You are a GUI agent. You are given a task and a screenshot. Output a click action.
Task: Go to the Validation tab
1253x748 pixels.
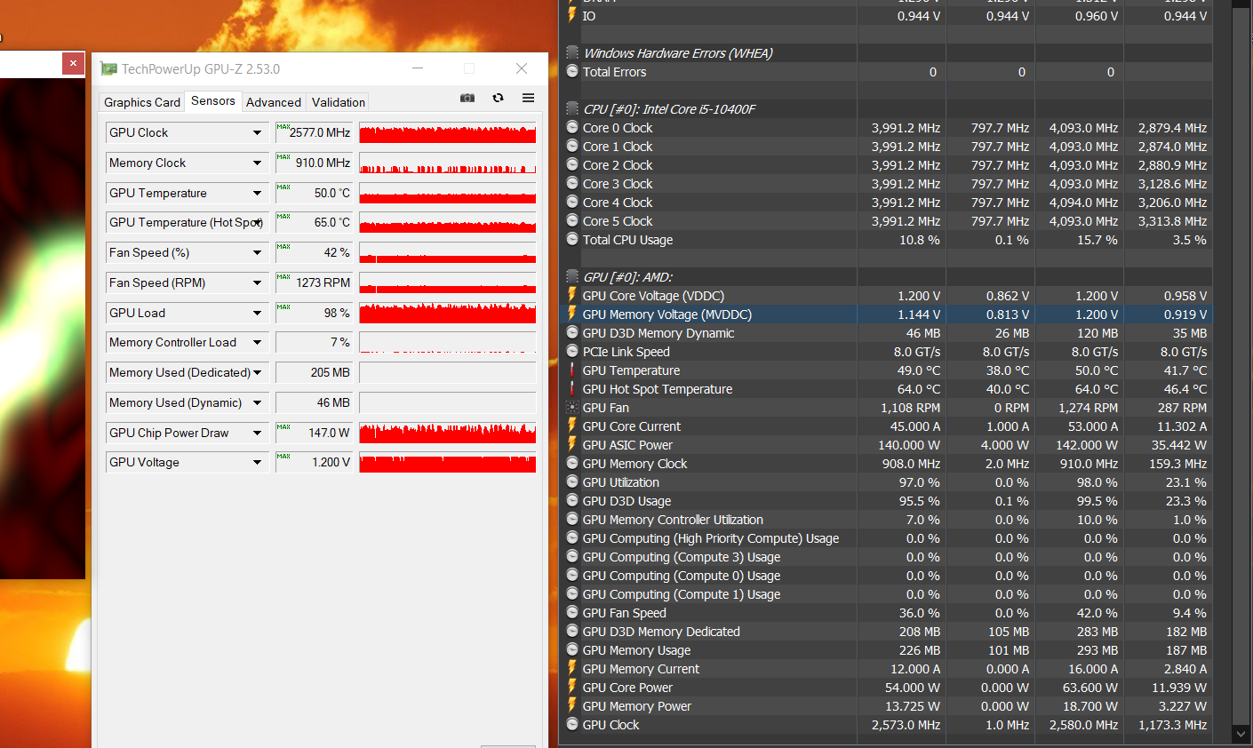coord(339,102)
